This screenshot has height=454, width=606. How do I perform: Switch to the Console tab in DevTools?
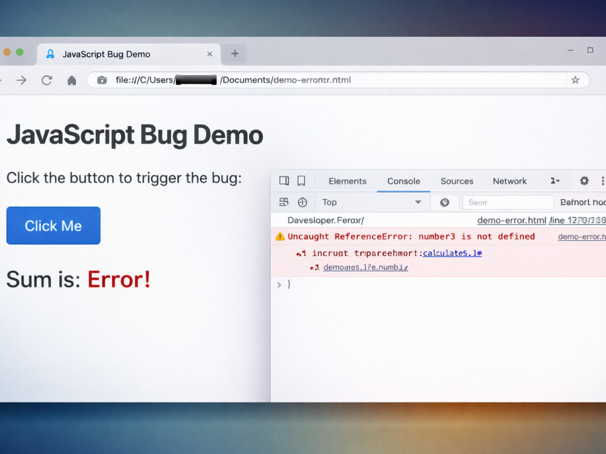[x=404, y=181]
